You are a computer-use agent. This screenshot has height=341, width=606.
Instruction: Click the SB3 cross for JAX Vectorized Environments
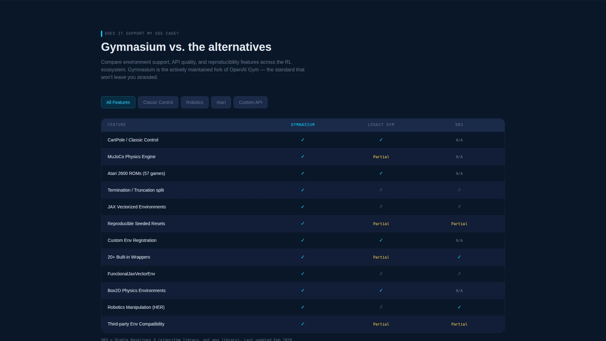(459, 207)
